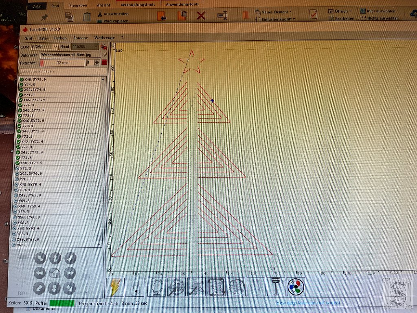This screenshot has height=313, width=417.
Task: Jog the laser right with arrow button
Action: click(x=70, y=273)
